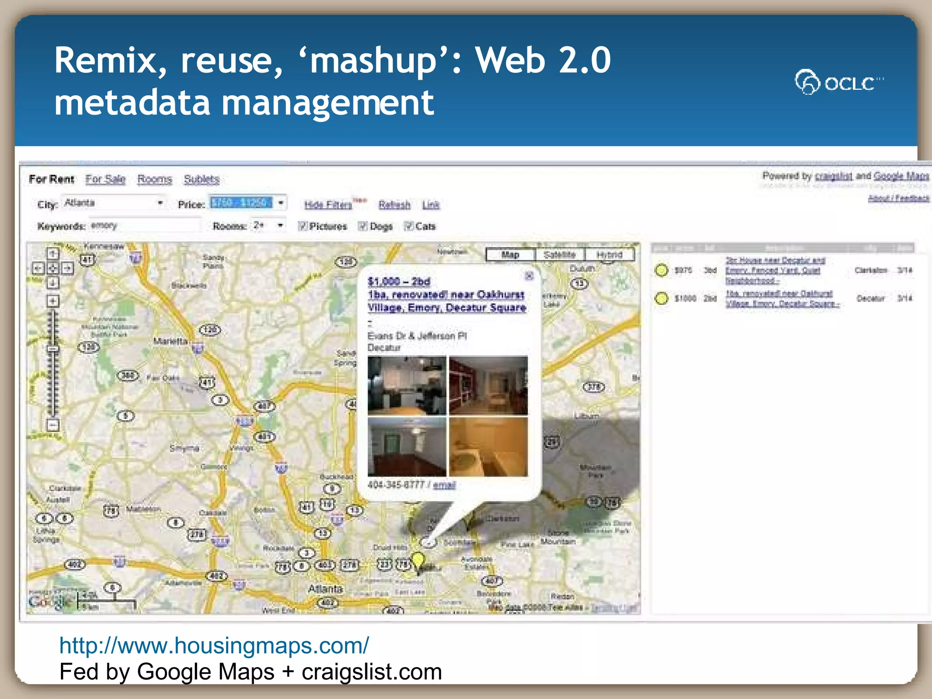Select the Map view button
This screenshot has width=932, height=699.
coord(511,255)
